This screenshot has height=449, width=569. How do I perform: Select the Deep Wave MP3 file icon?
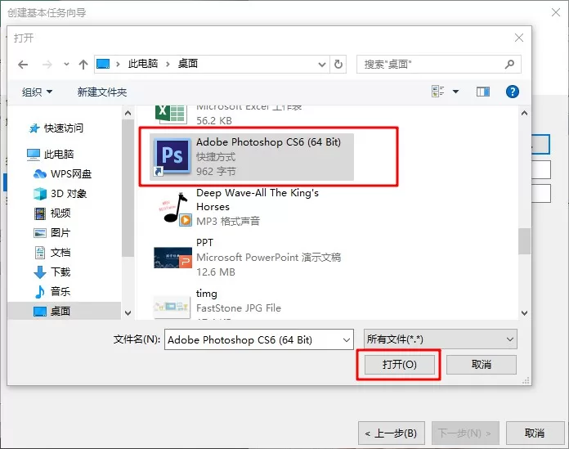(x=175, y=209)
